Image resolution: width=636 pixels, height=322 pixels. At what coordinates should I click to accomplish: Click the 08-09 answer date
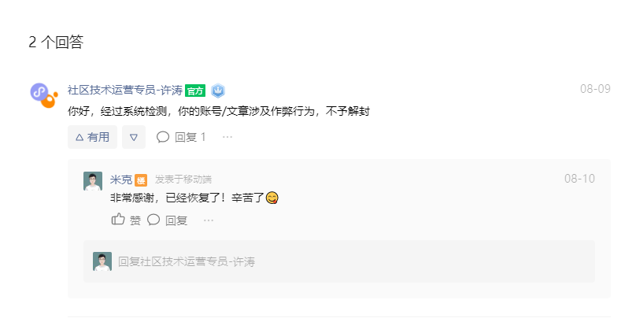point(595,89)
